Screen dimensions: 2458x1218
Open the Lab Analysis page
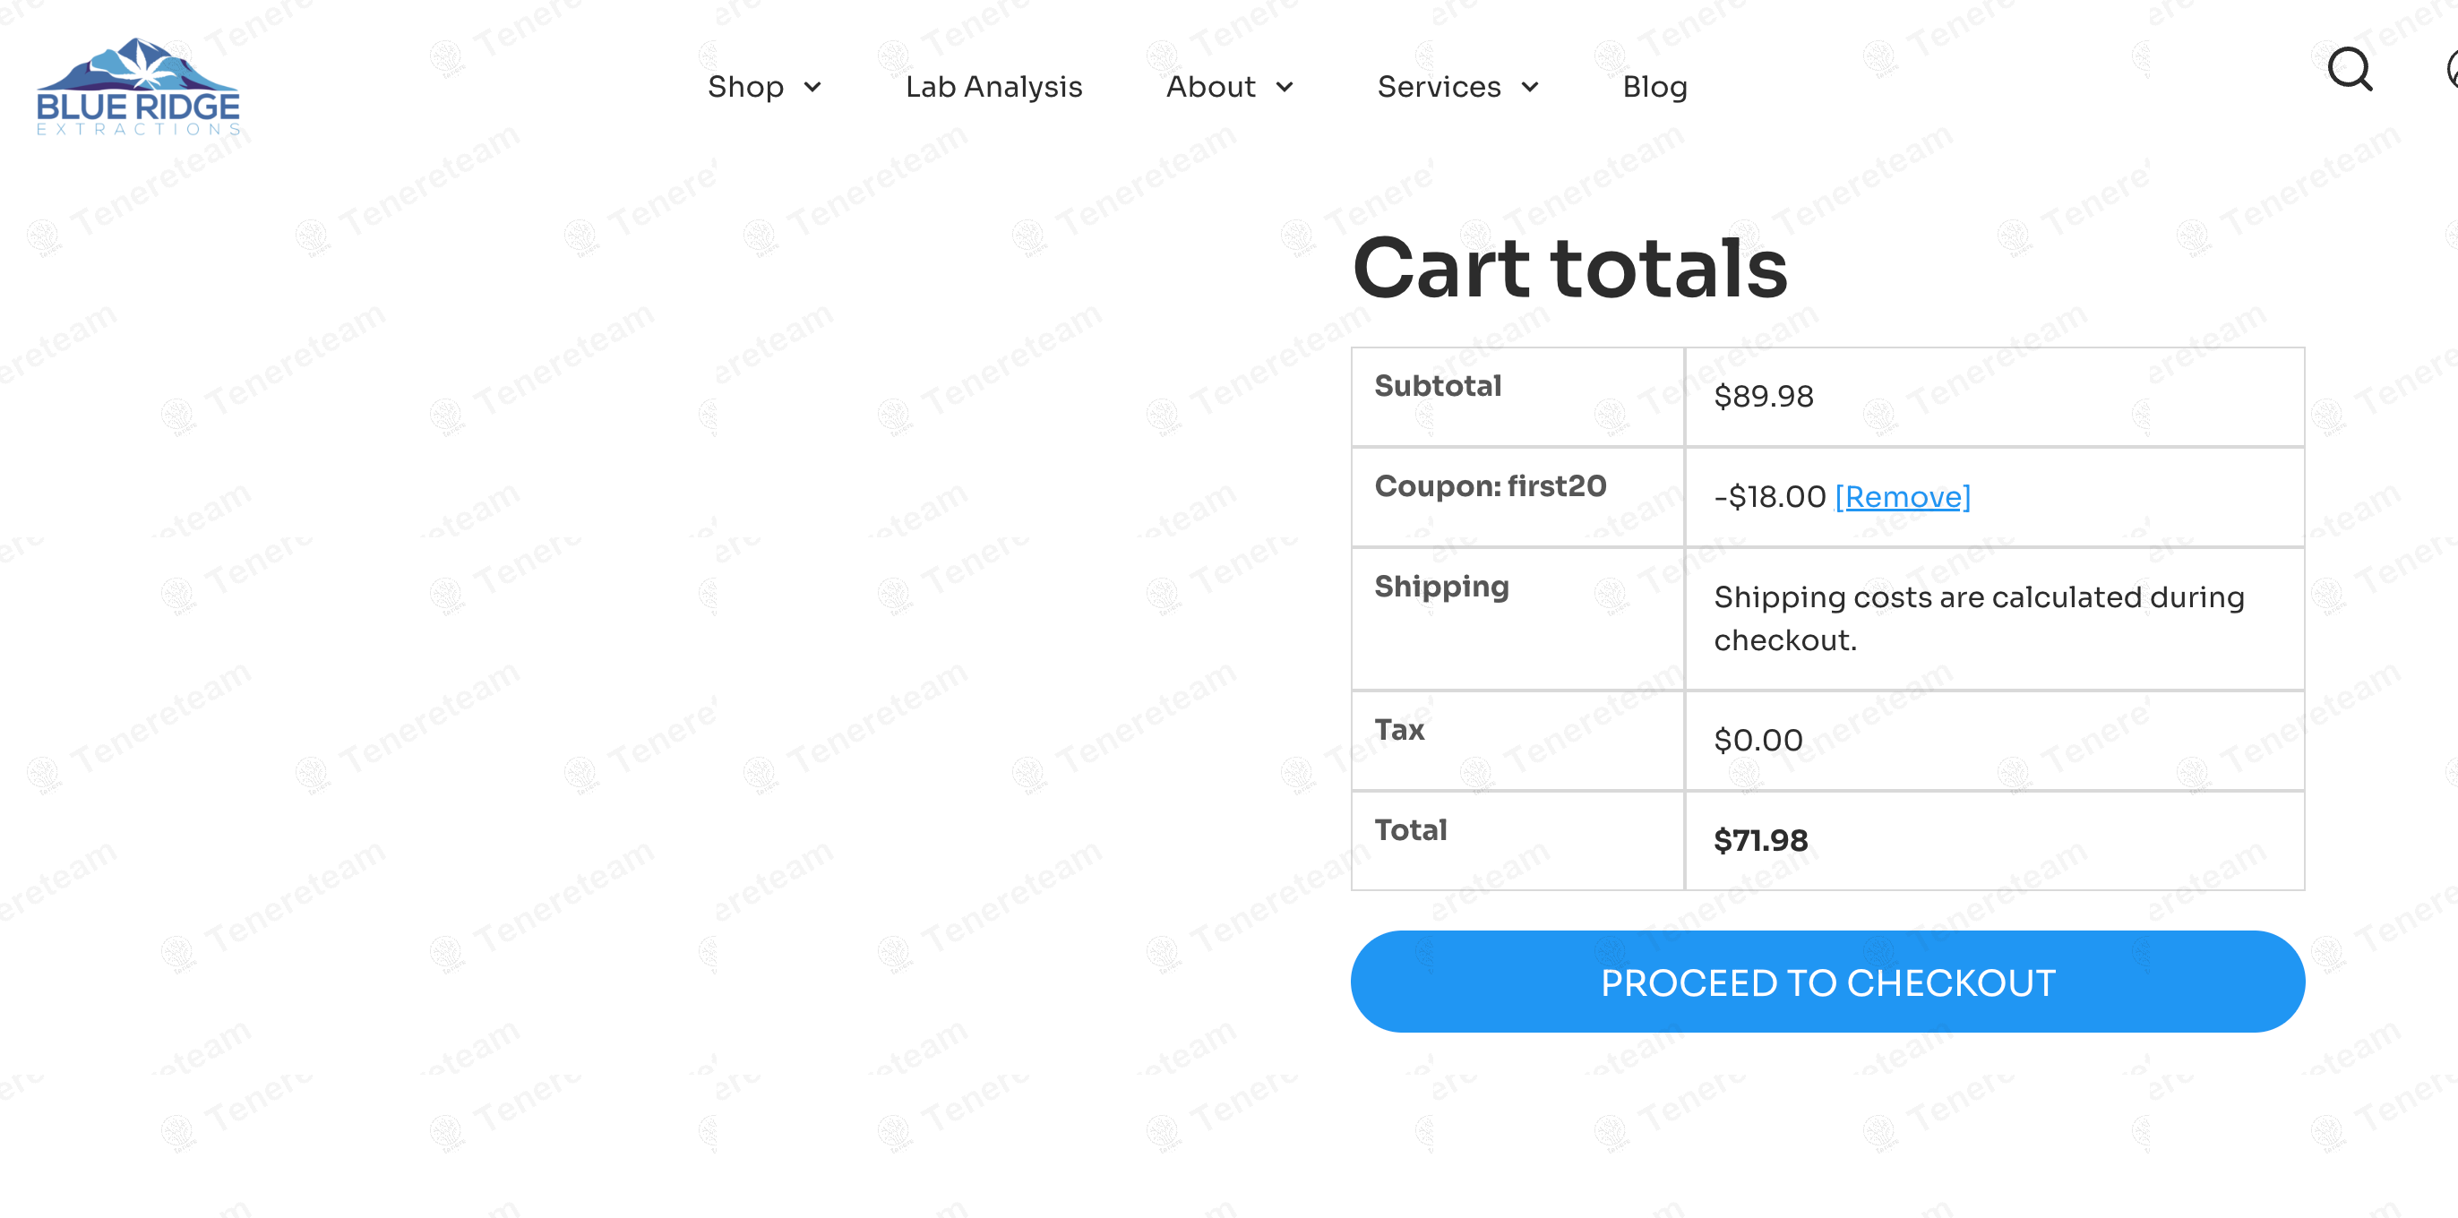pos(993,87)
